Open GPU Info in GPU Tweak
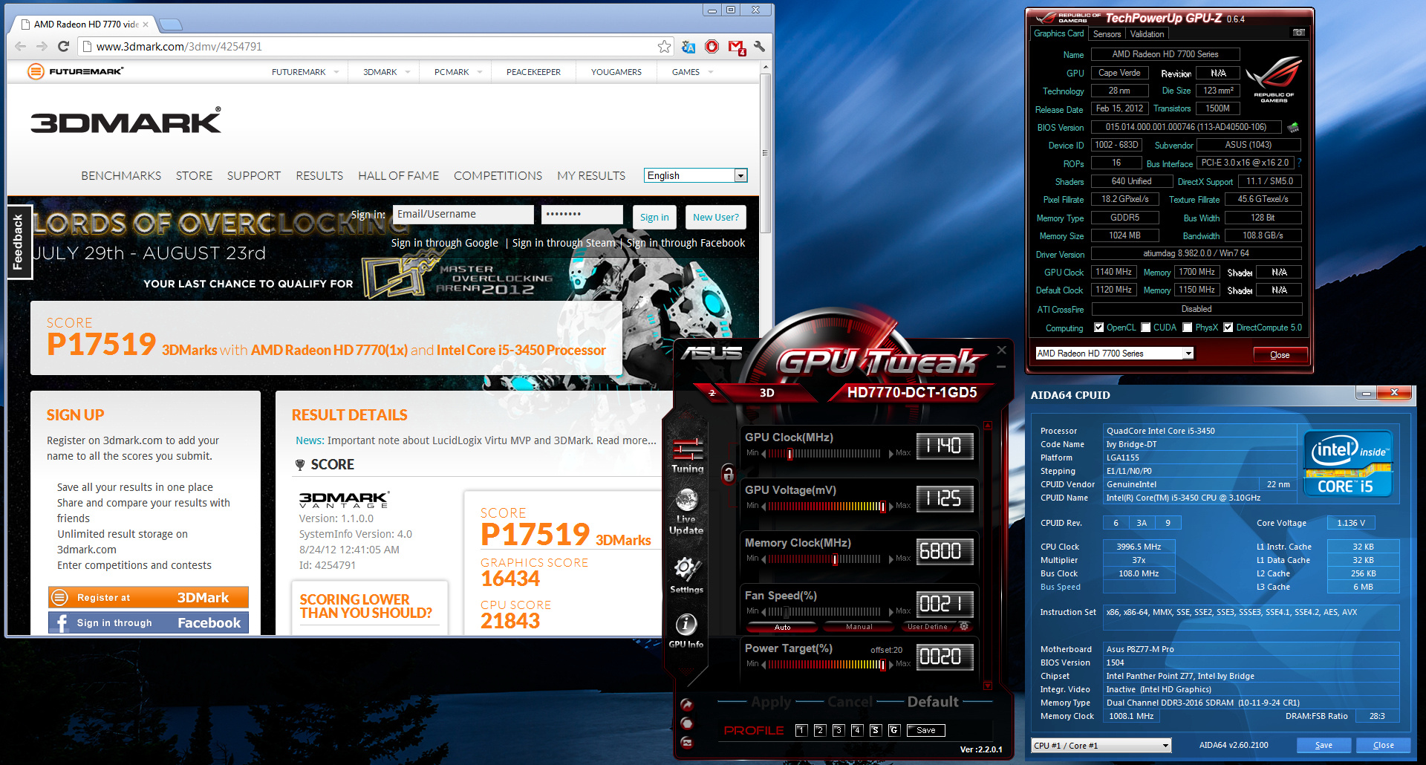 (686, 630)
